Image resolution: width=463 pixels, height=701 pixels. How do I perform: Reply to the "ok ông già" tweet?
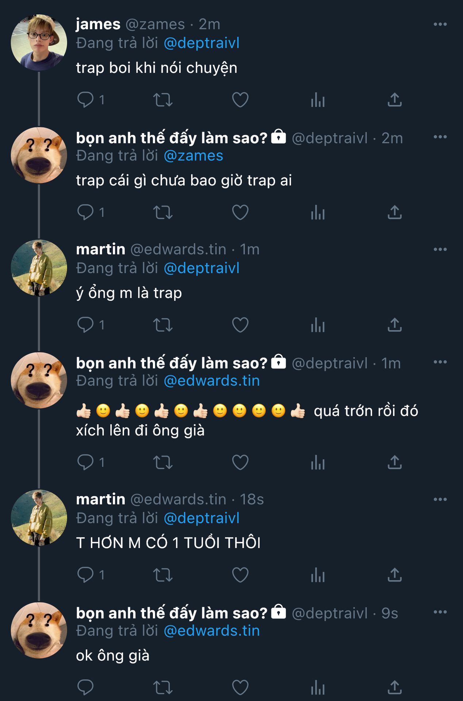[x=86, y=687]
